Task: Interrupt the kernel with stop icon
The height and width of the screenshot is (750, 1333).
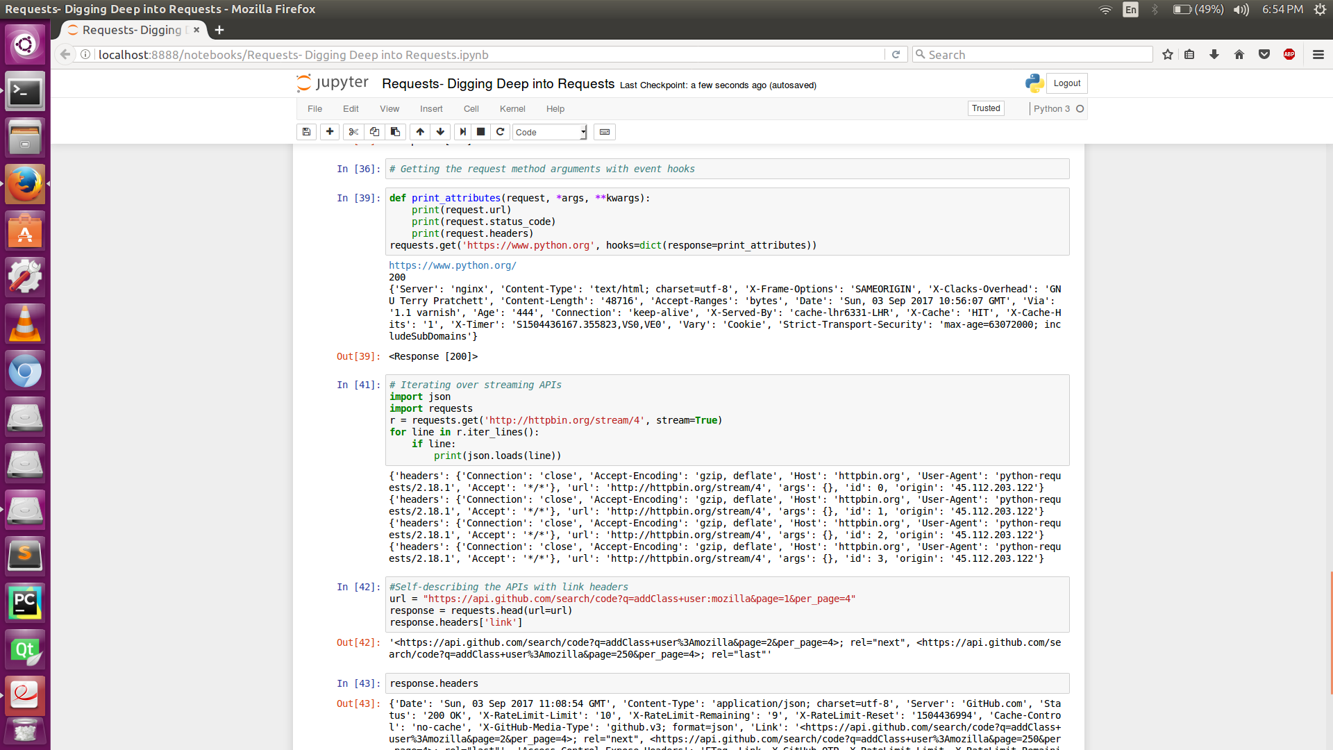Action: pyautogui.click(x=480, y=132)
